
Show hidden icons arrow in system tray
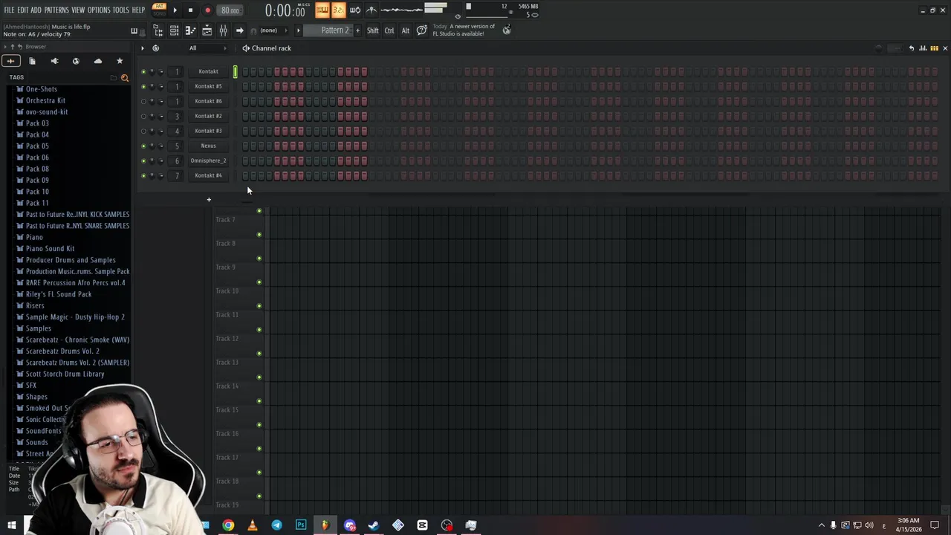pyautogui.click(x=821, y=525)
